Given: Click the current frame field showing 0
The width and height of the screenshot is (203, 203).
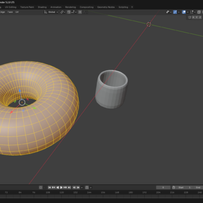Looking at the screenshot, I should (x=163, y=187).
